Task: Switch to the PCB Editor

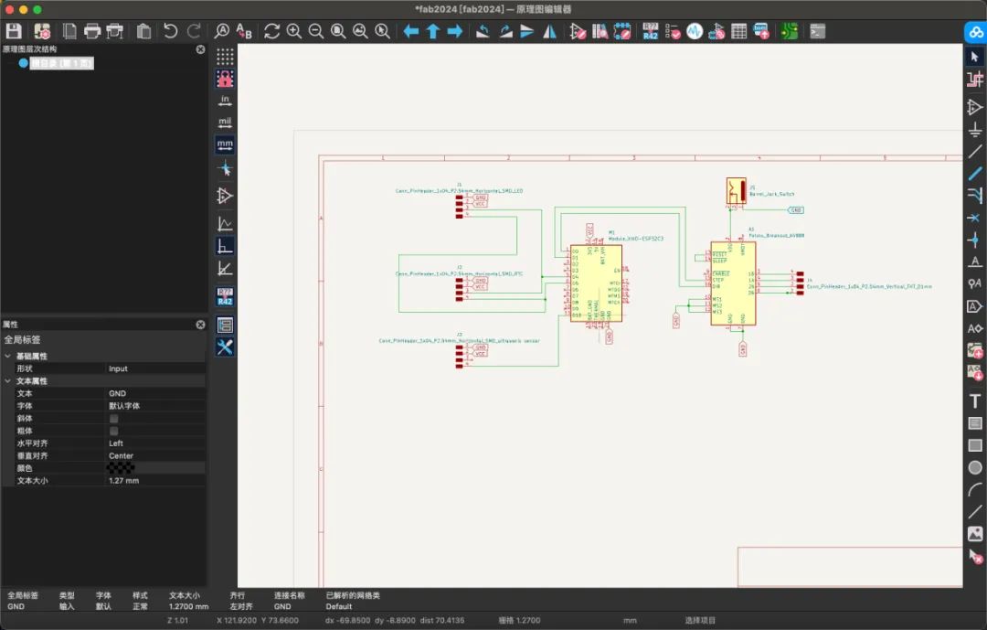Action: pyautogui.click(x=790, y=31)
